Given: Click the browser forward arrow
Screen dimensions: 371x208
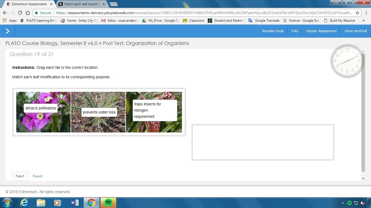Looking at the screenshot, I should tap(12, 13).
